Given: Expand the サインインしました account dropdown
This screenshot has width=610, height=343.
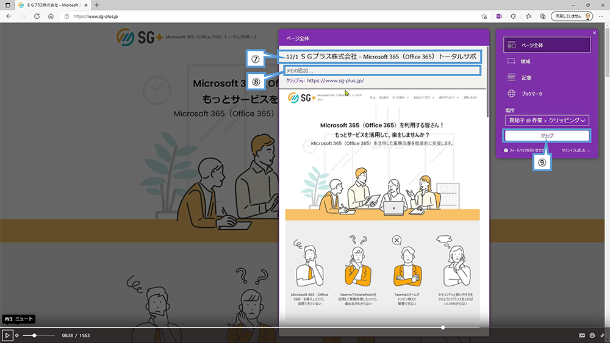Looking at the screenshot, I should (x=576, y=150).
